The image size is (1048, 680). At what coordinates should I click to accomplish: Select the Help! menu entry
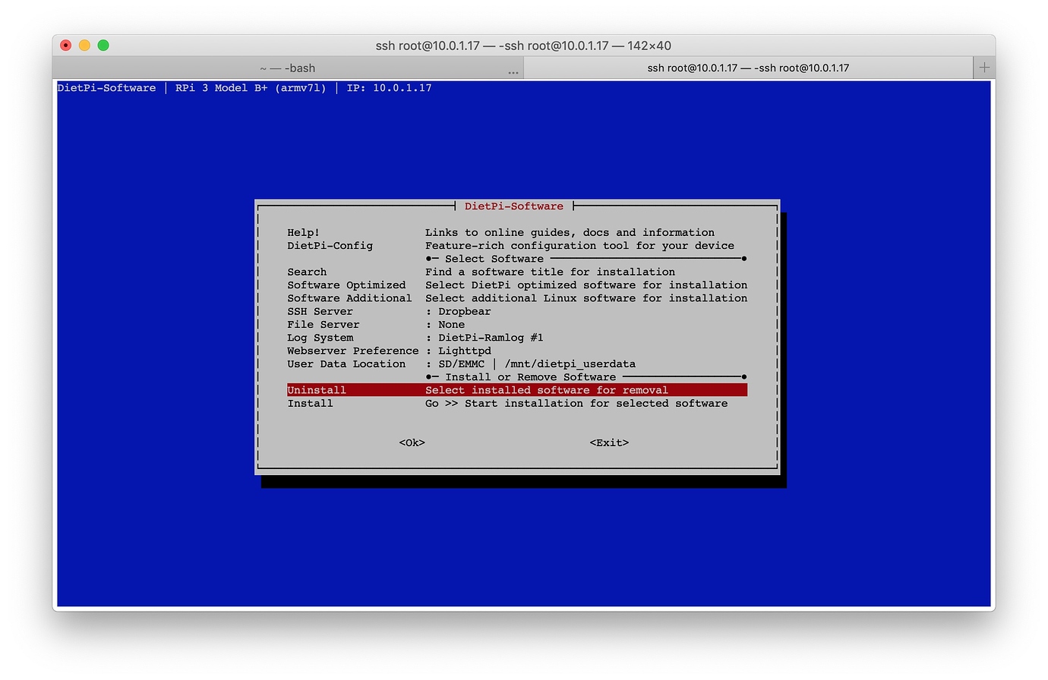[516, 232]
